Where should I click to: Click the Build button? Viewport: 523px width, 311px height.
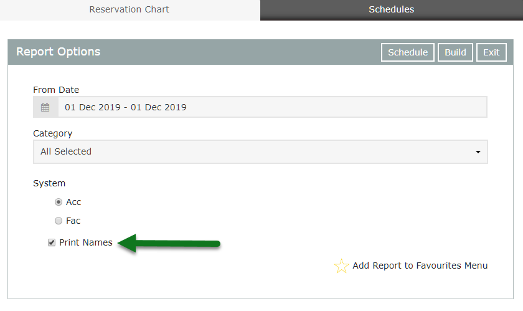[455, 52]
